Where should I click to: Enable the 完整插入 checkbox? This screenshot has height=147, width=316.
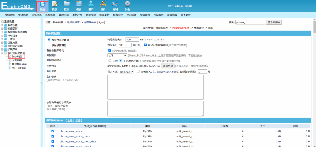pyautogui.click(x=138, y=71)
